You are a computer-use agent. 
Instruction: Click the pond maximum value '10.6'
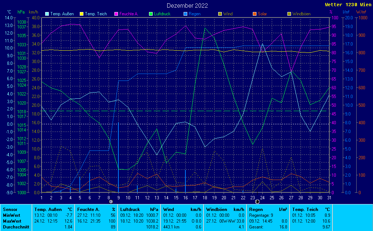326,221
